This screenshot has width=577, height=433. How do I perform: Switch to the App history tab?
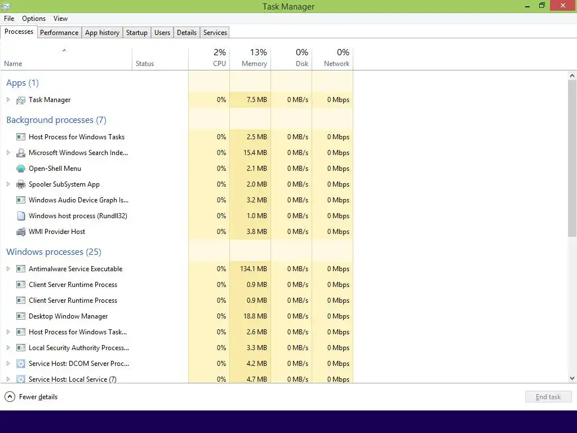click(x=103, y=32)
